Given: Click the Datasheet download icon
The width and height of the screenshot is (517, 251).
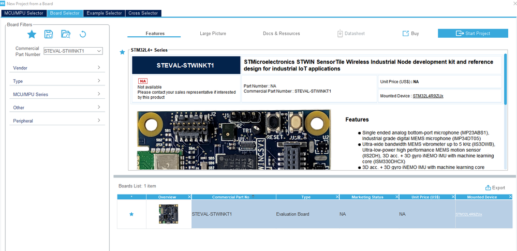Looking at the screenshot, I should click(x=340, y=33).
